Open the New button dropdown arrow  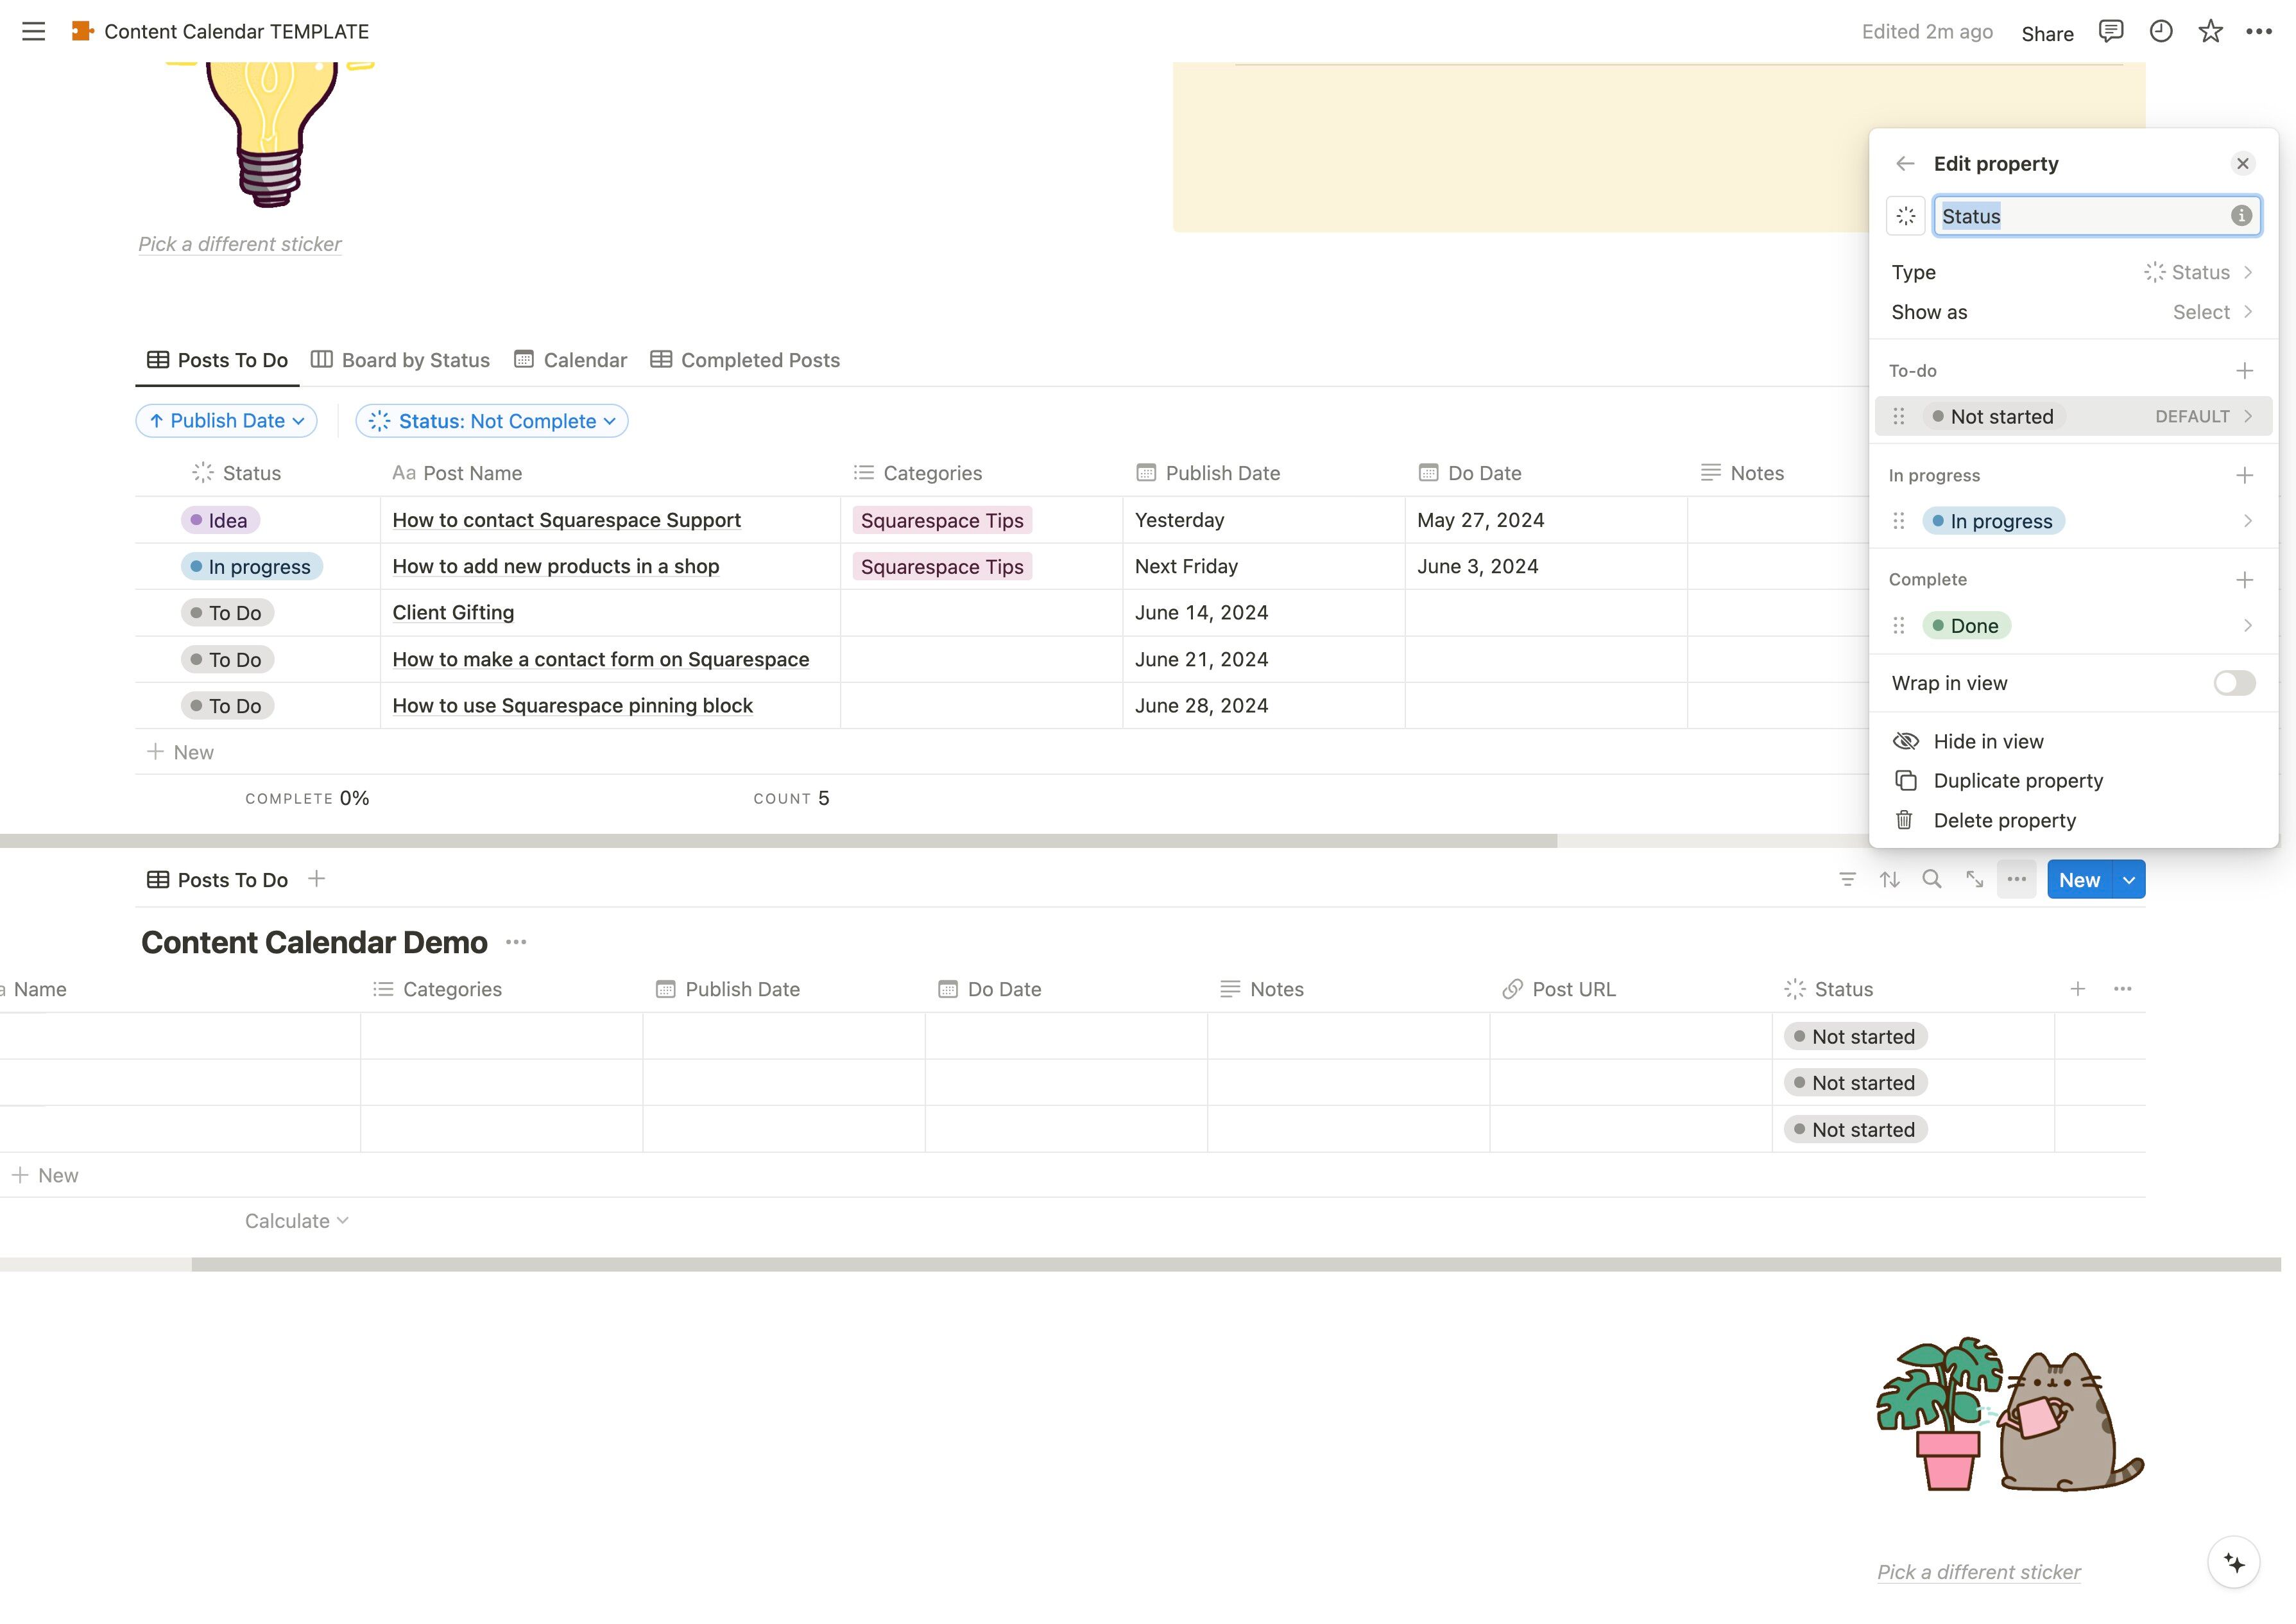2129,879
